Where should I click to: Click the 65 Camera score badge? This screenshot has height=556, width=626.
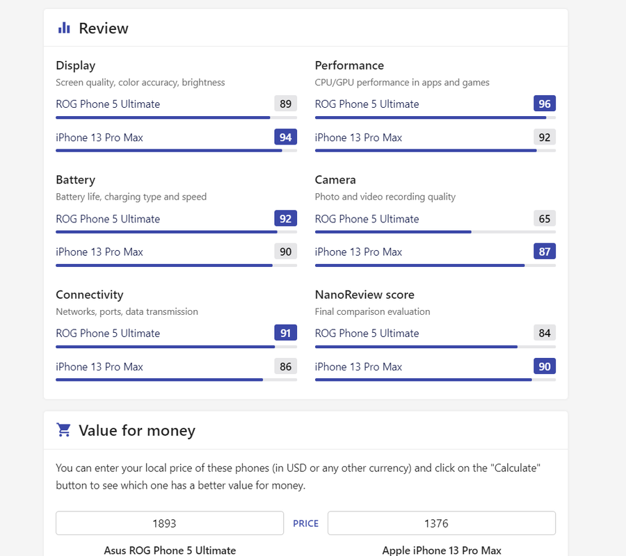[544, 219]
